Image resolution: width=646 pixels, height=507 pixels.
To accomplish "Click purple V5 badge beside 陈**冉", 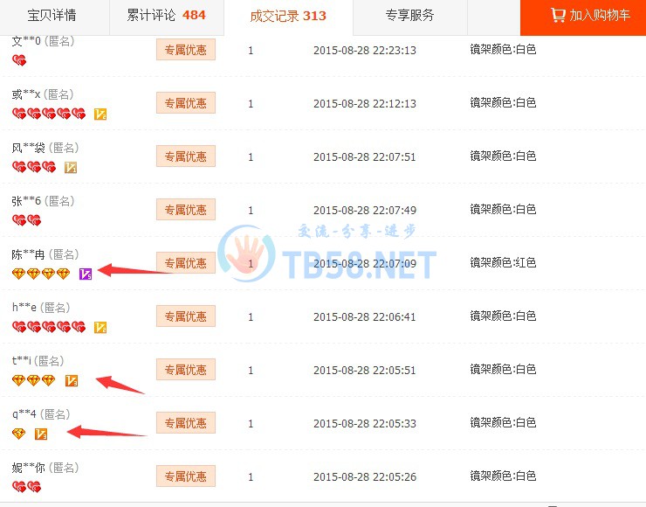I will [86, 274].
